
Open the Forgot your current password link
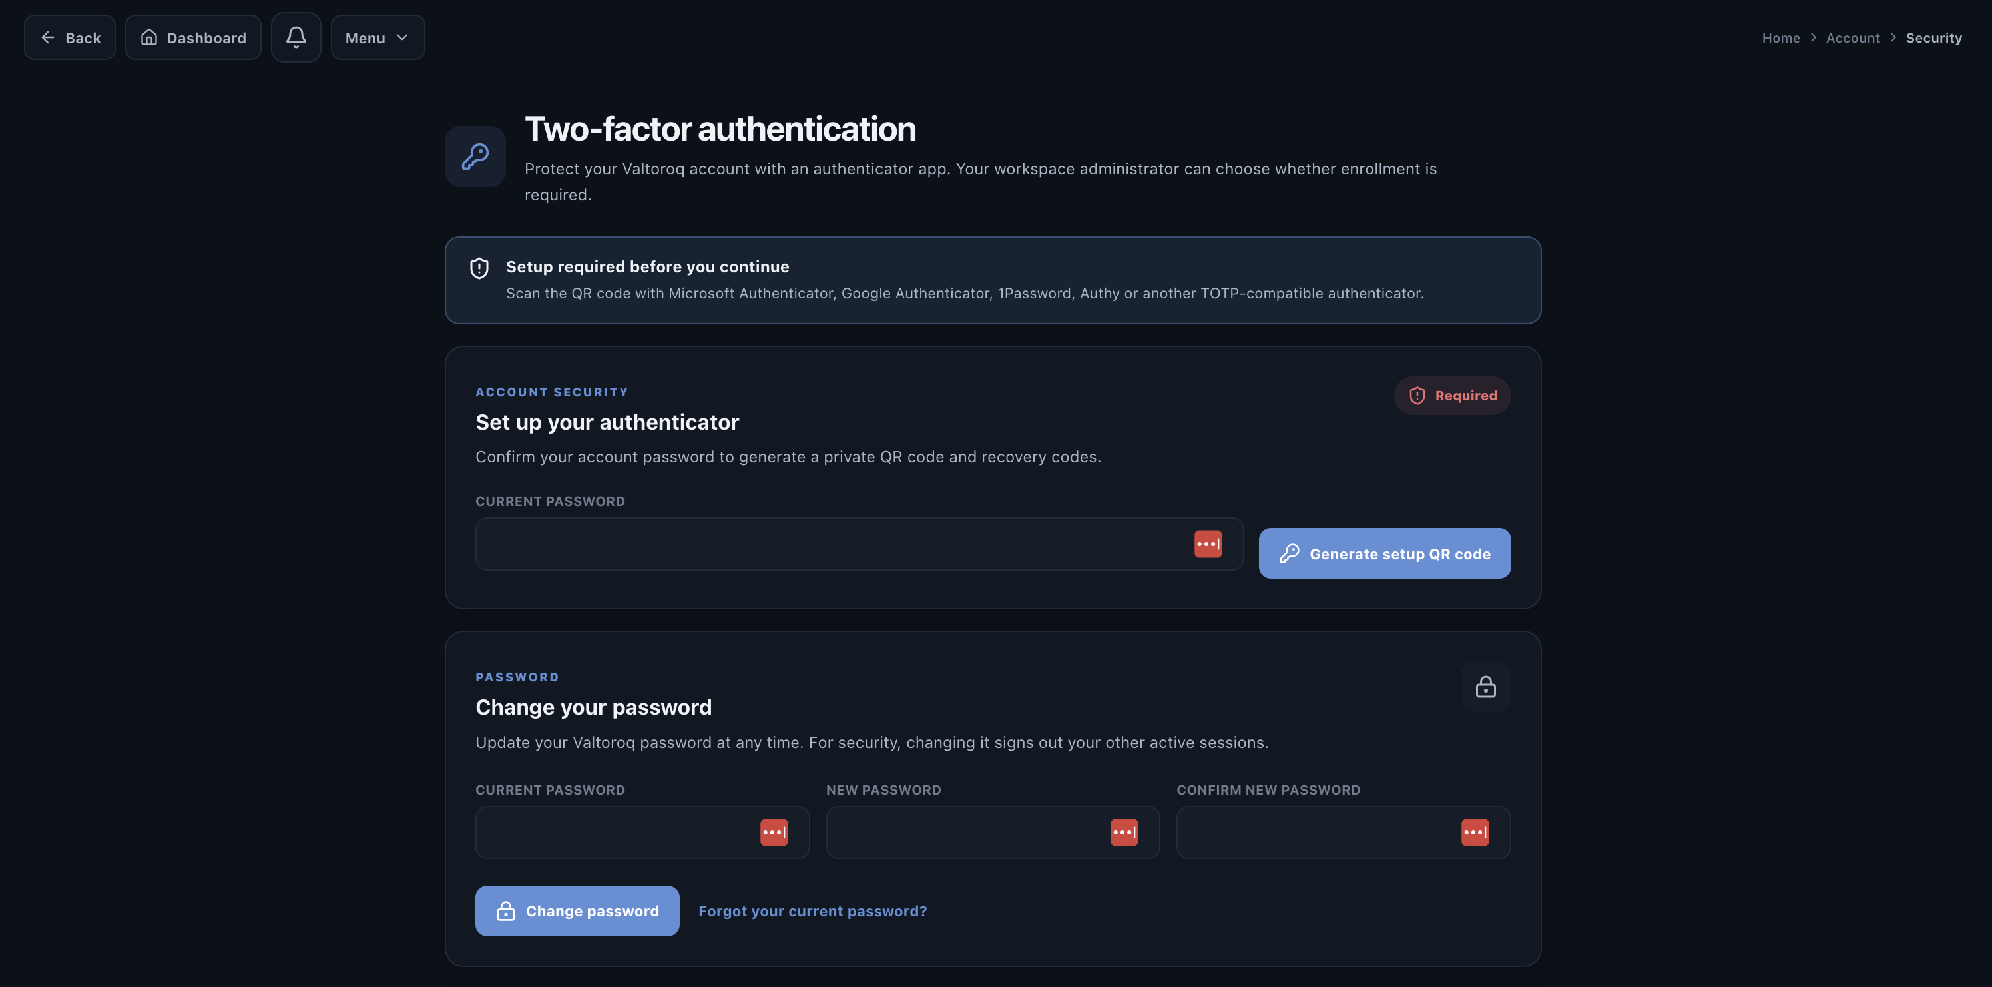coord(812,911)
